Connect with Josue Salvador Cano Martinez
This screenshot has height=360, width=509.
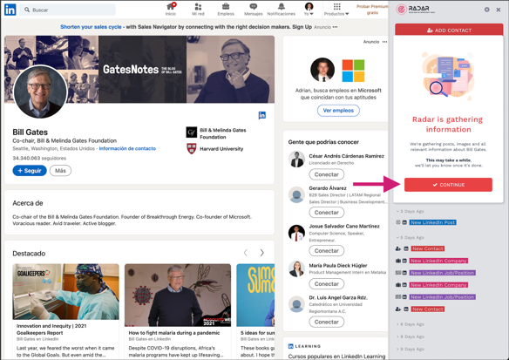tap(327, 250)
